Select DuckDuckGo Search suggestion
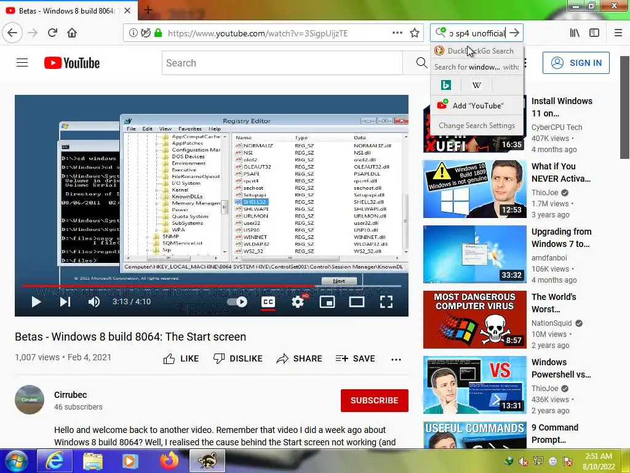The image size is (630, 473). pos(477,51)
